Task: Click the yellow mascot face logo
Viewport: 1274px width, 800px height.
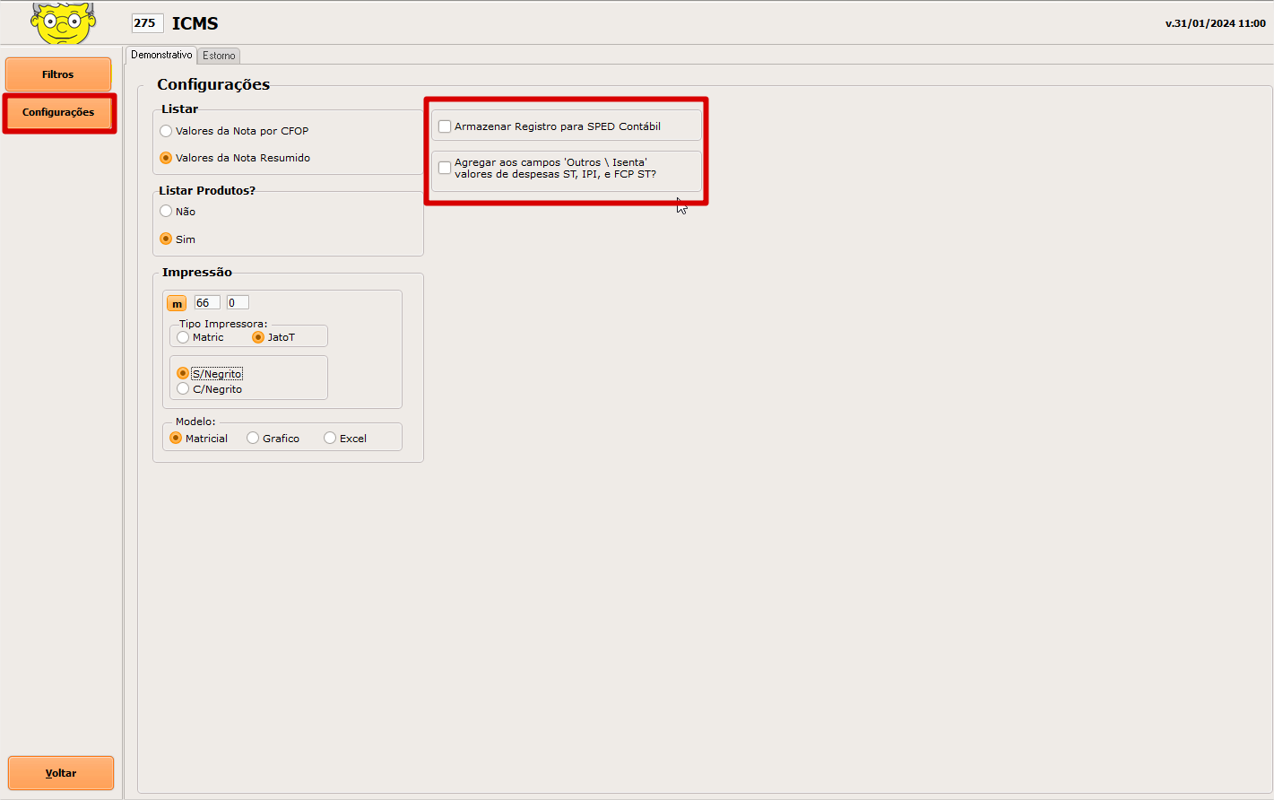Action: 63,22
